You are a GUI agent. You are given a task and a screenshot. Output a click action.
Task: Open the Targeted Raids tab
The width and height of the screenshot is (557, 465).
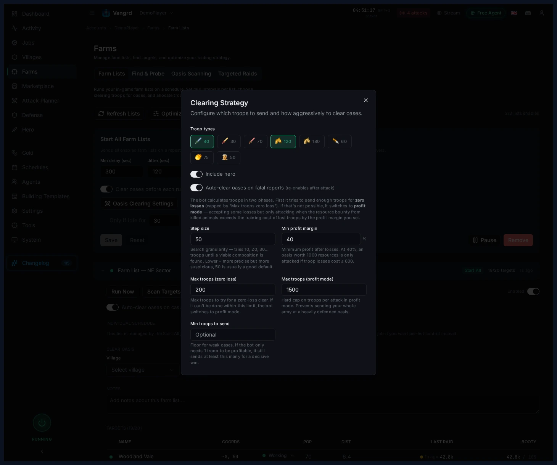237,74
